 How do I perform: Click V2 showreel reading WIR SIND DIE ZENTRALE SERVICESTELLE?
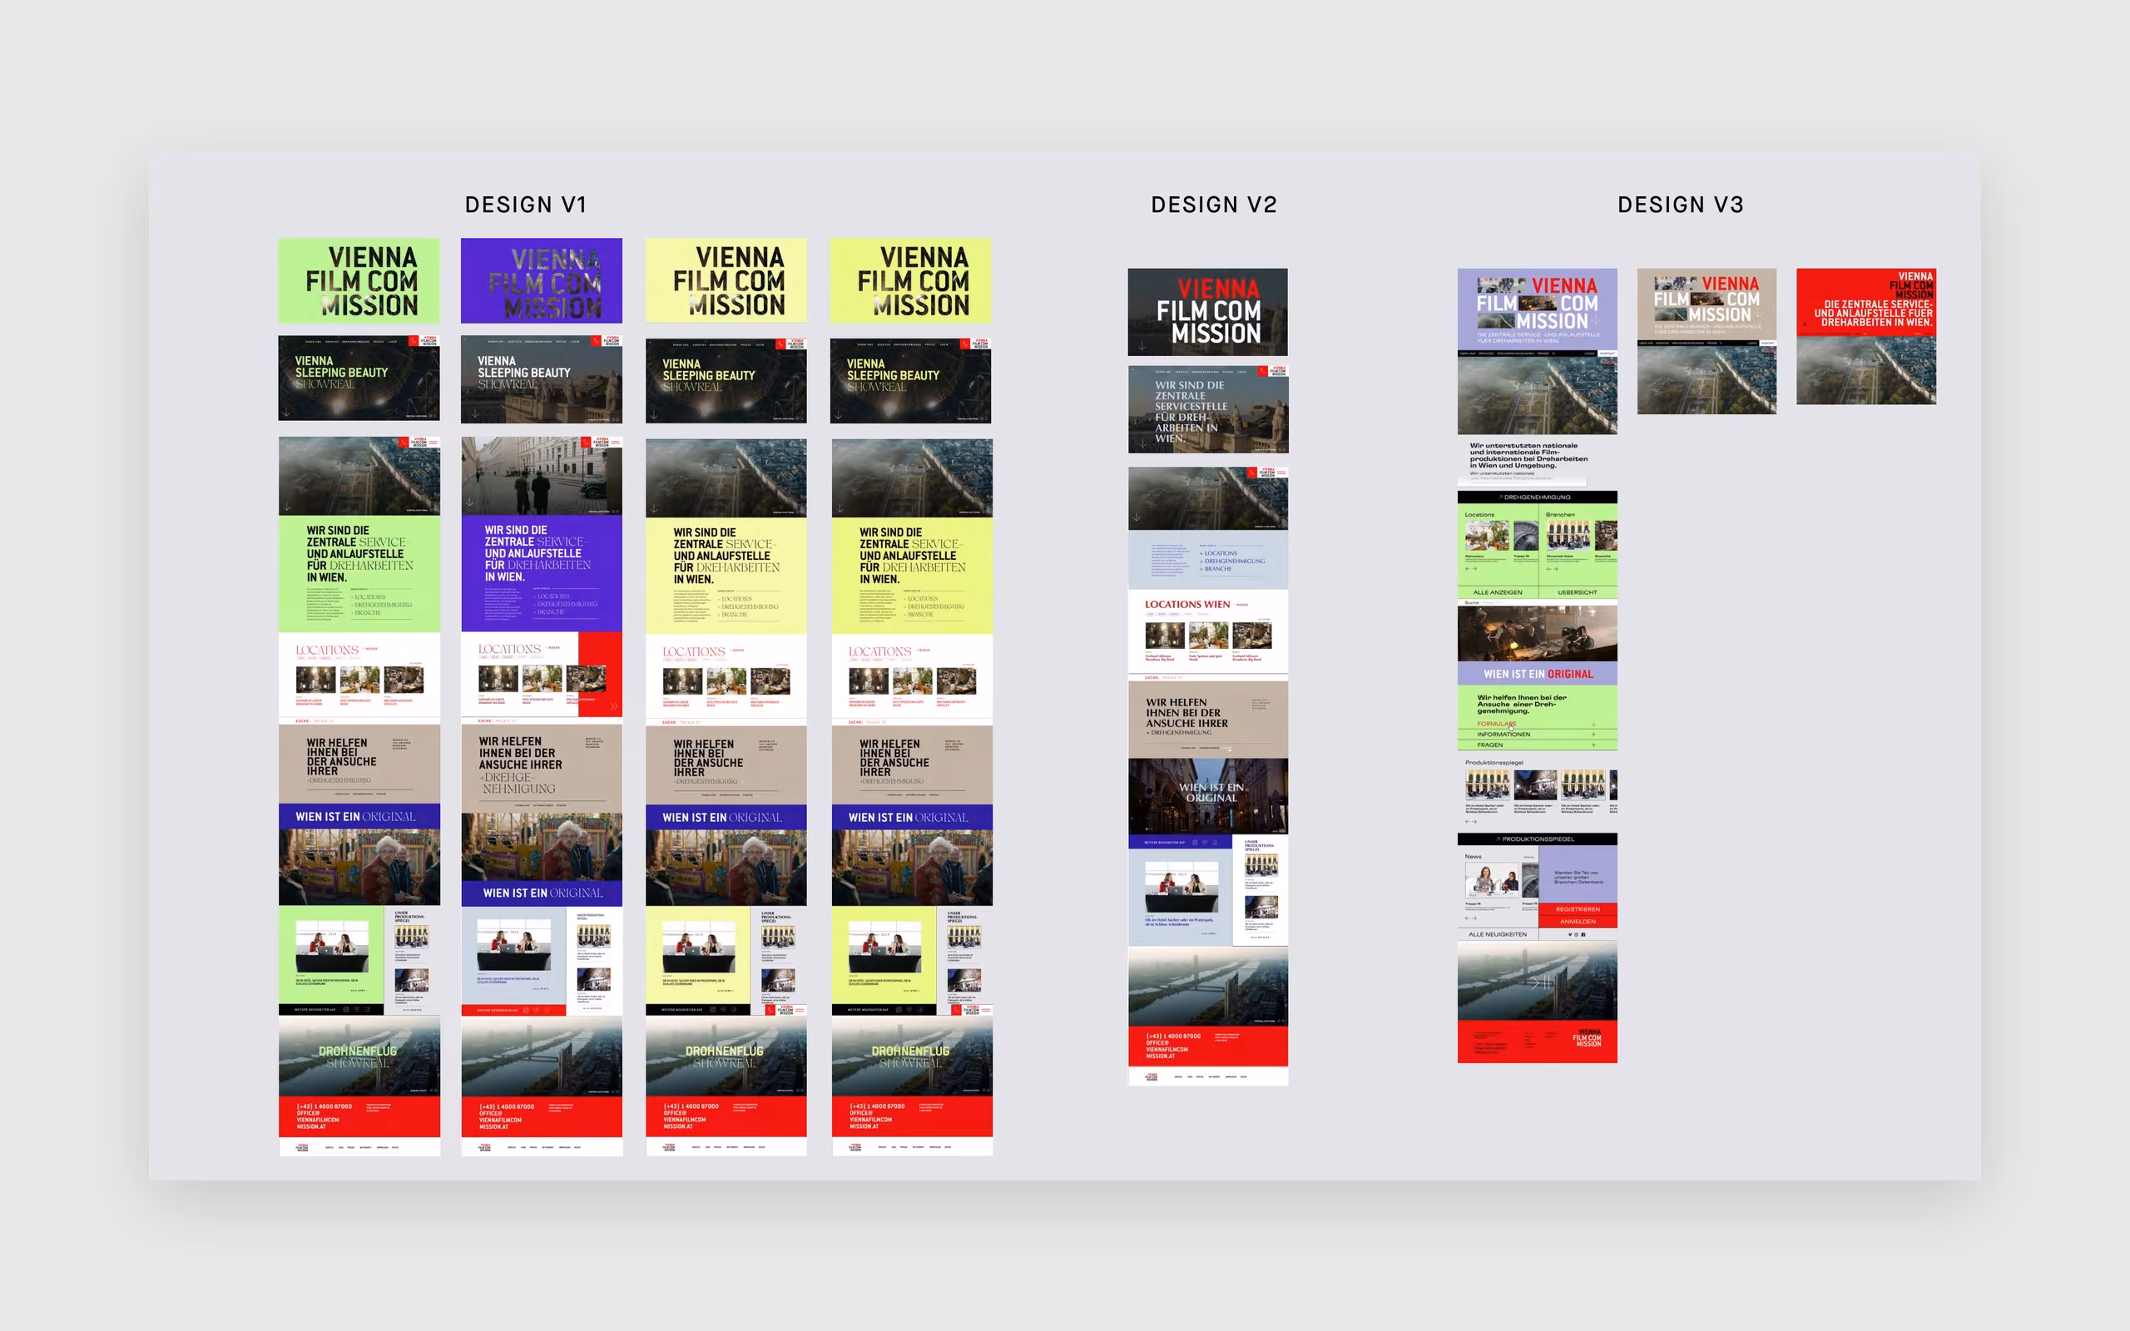[1207, 409]
